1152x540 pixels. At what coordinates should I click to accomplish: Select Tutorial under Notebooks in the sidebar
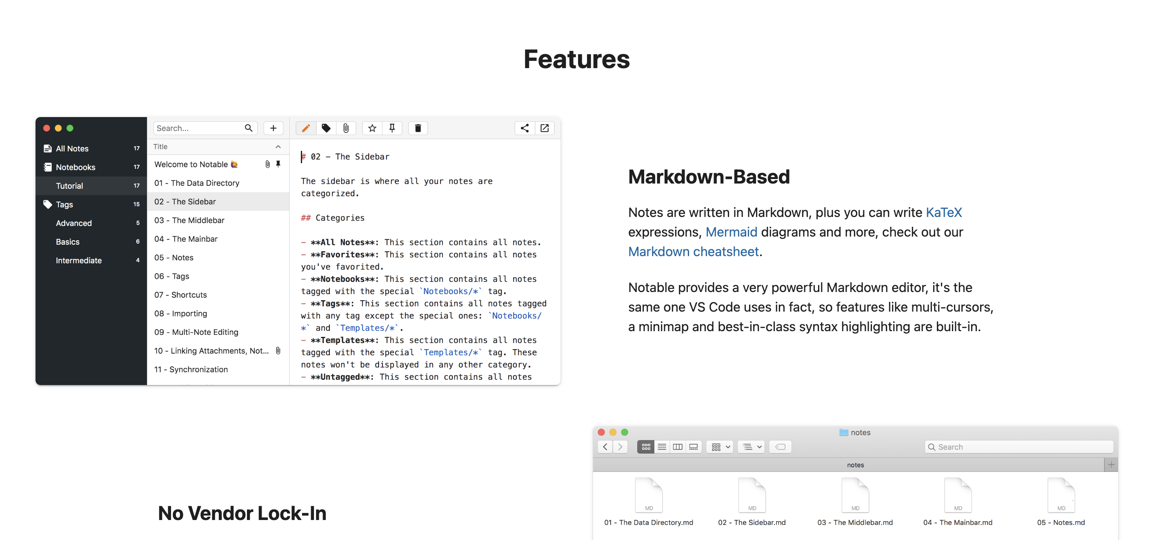click(69, 186)
